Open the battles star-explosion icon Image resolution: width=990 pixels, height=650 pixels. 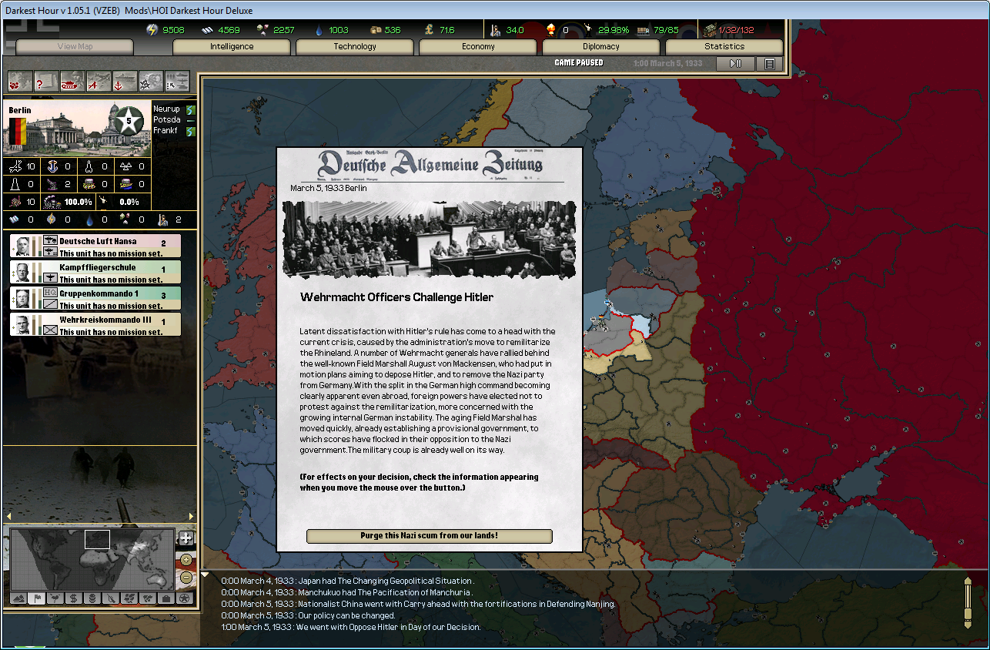tap(151, 81)
